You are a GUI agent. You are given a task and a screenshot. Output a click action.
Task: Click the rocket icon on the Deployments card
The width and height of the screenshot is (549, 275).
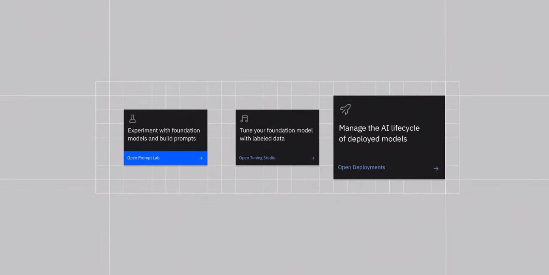pyautogui.click(x=345, y=109)
